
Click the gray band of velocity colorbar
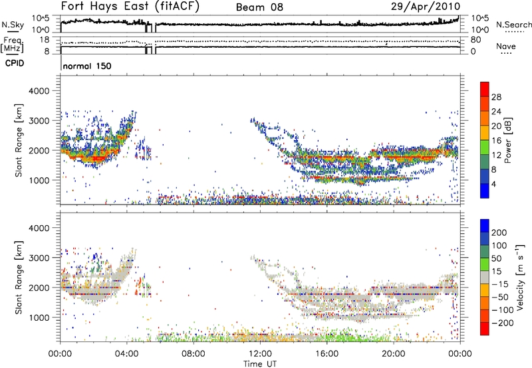click(485, 277)
